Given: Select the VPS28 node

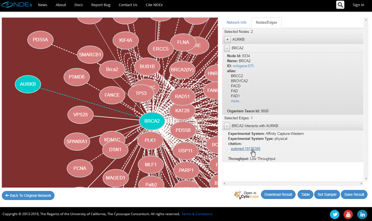Looking at the screenshot, I should point(80,114).
